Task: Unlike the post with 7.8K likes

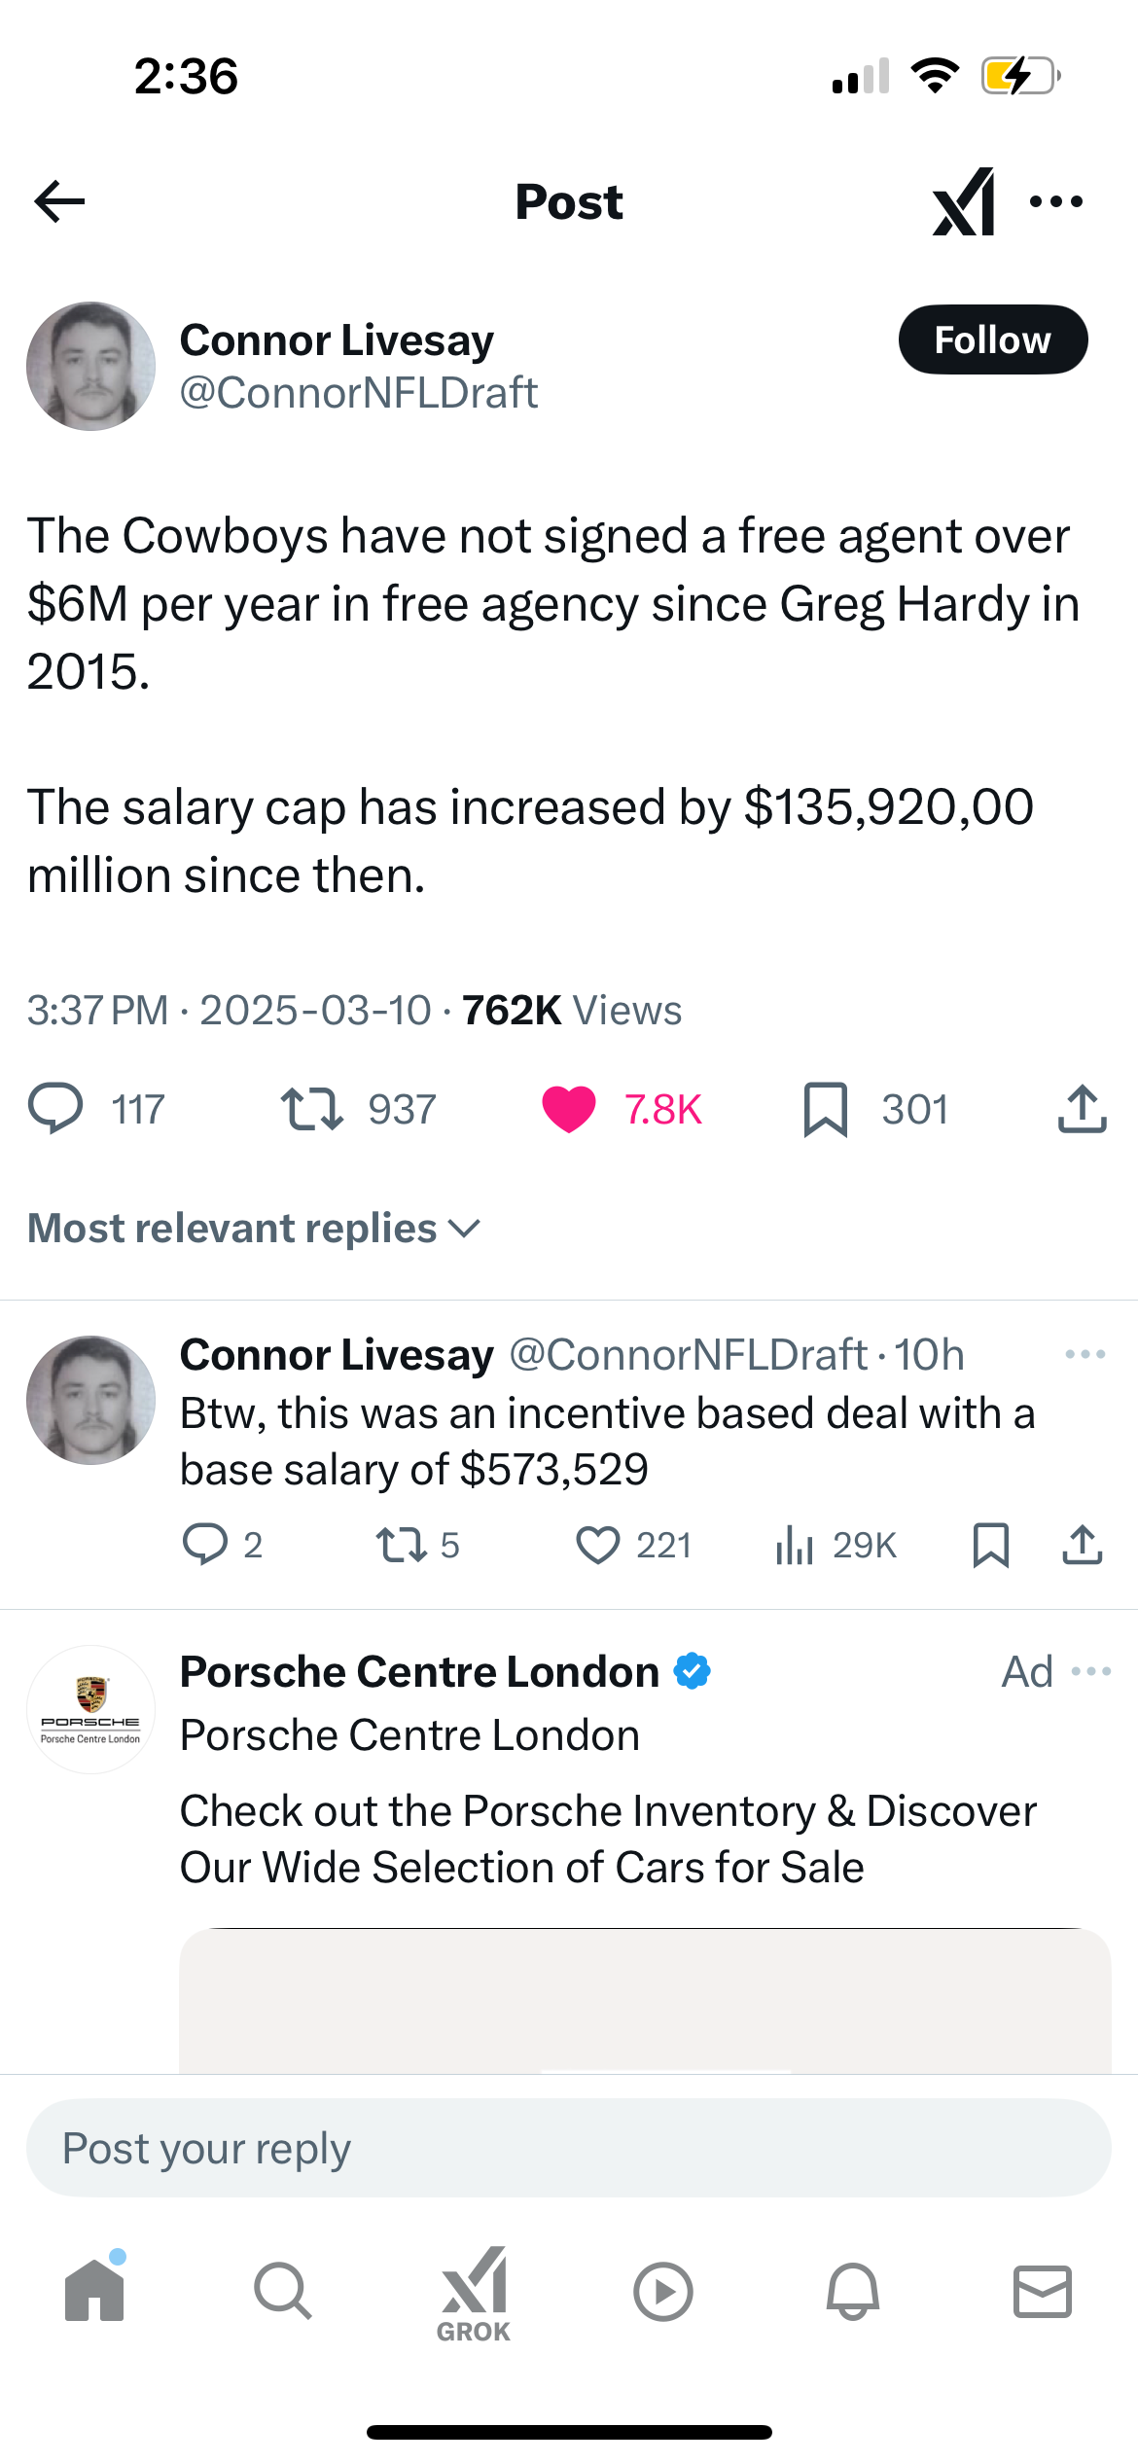Action: click(x=569, y=1109)
